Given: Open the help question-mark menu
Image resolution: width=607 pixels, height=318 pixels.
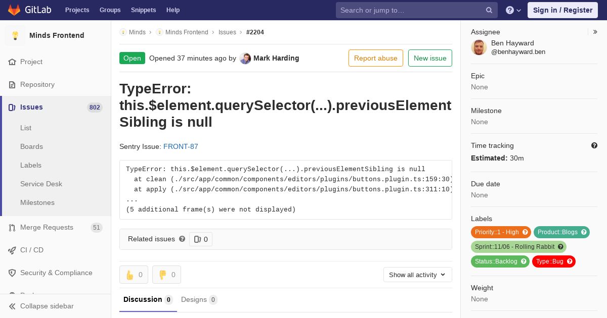Looking at the screenshot, I should pyautogui.click(x=513, y=10).
